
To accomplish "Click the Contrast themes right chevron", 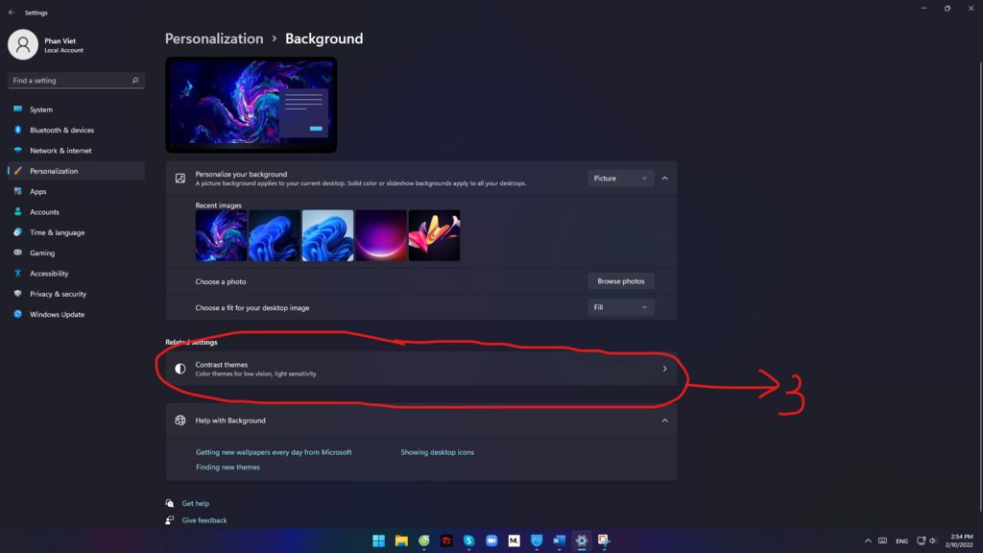I will [x=664, y=369].
